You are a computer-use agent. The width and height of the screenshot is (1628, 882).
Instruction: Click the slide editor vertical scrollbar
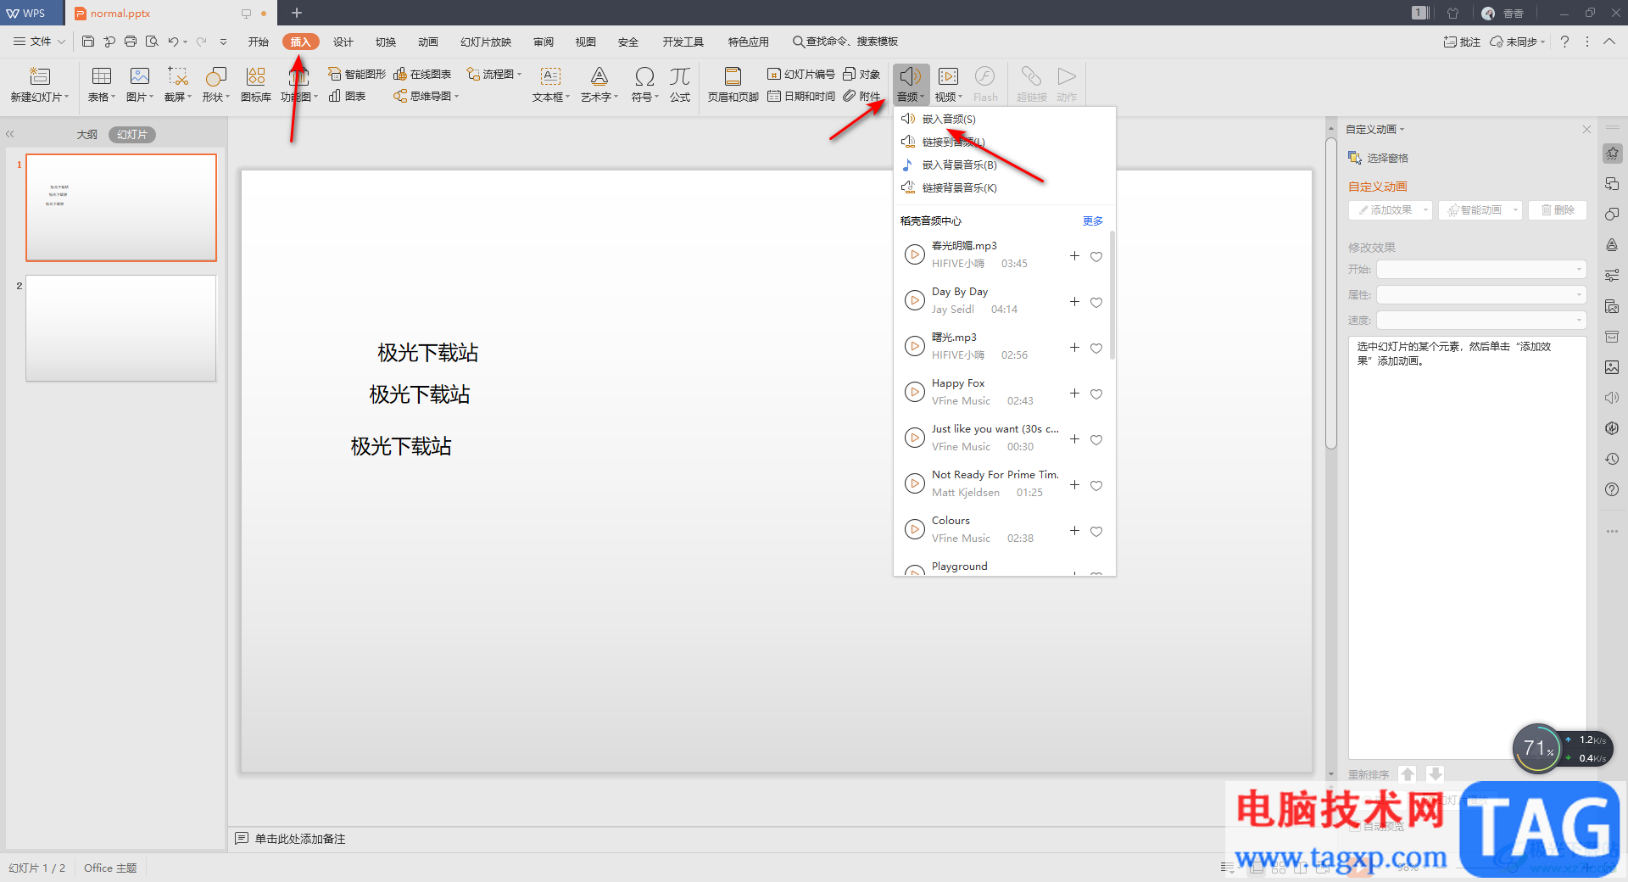click(x=1331, y=293)
